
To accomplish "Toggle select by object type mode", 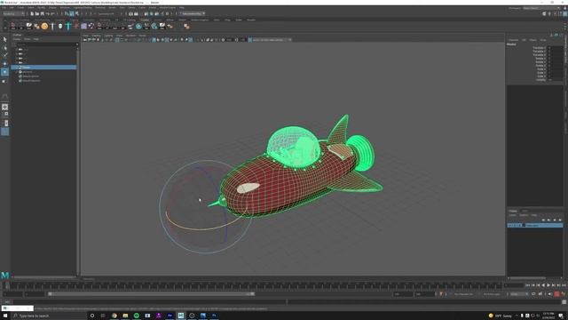I will [72, 14].
